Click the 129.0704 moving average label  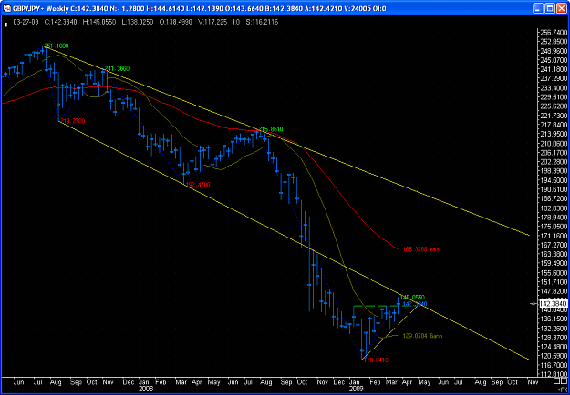pyautogui.click(x=423, y=336)
